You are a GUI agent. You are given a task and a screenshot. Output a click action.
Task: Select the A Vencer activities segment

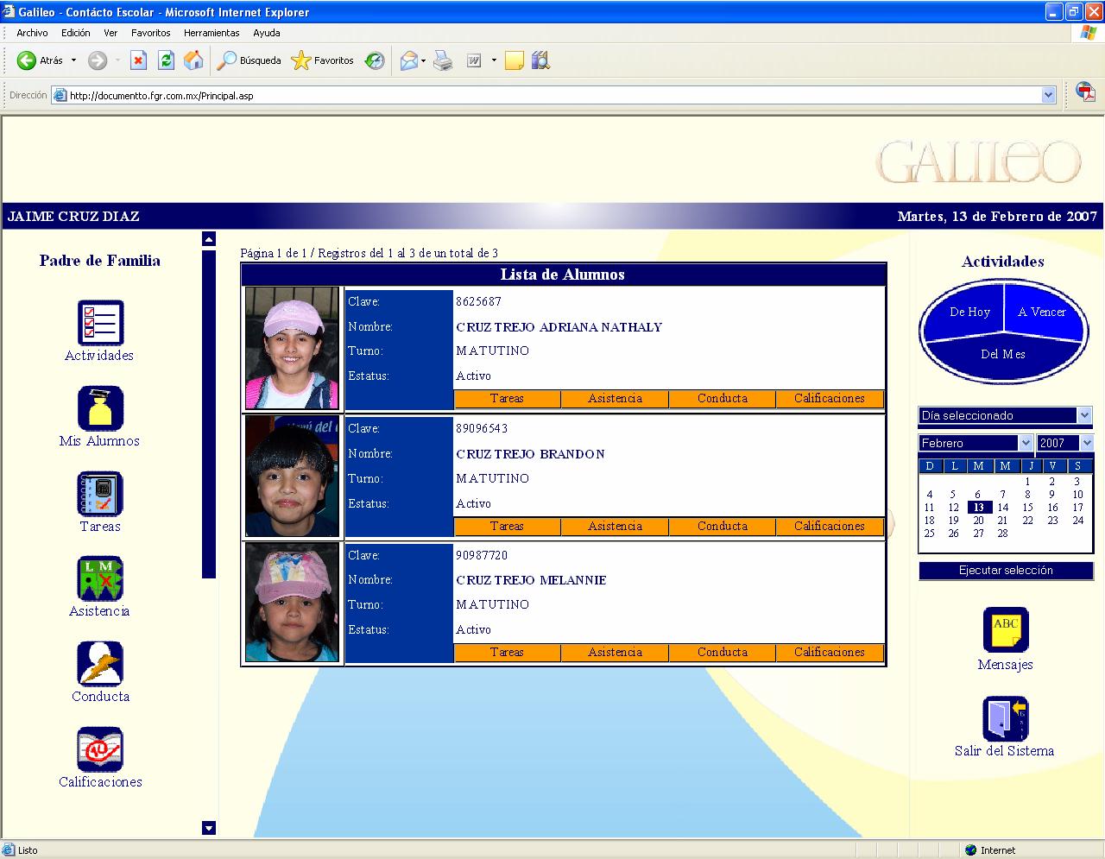pyautogui.click(x=1042, y=313)
